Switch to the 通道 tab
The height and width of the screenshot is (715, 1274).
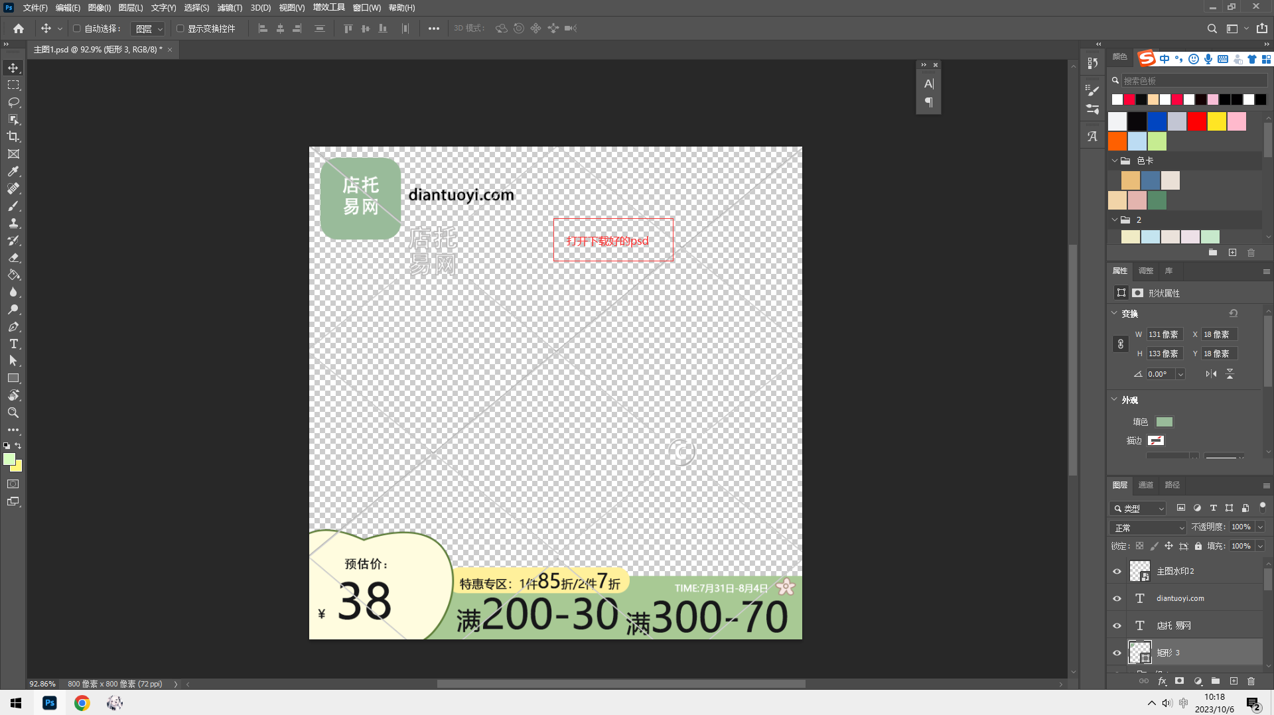1145,485
